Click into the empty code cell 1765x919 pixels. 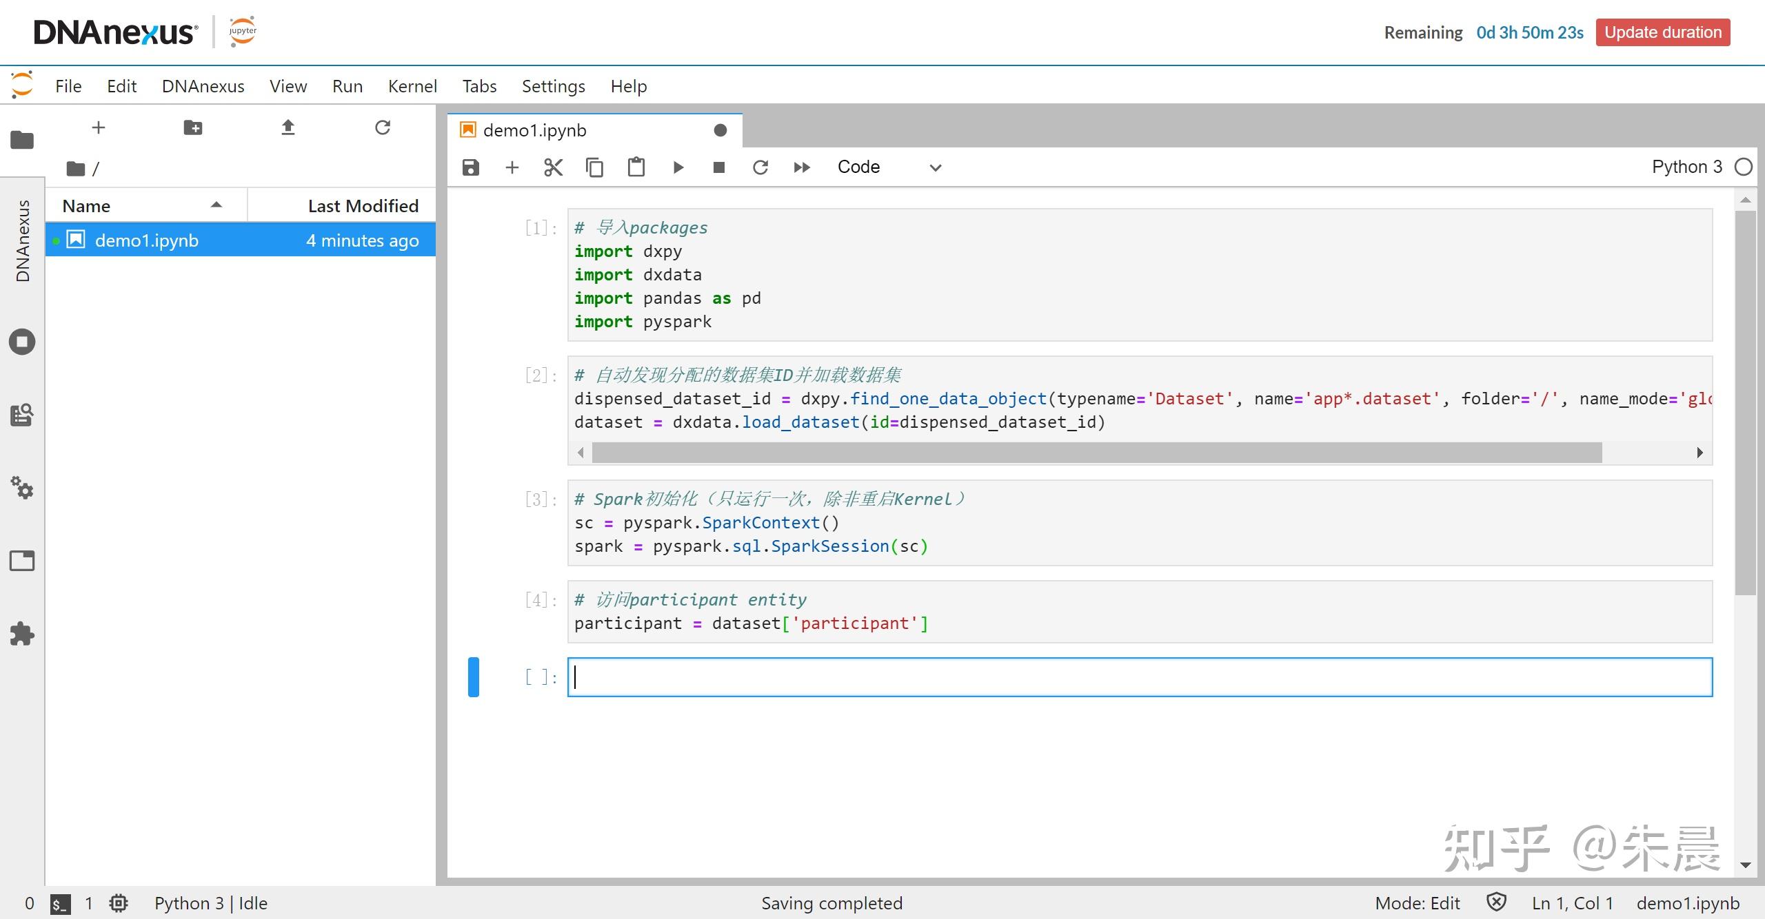[1139, 677]
